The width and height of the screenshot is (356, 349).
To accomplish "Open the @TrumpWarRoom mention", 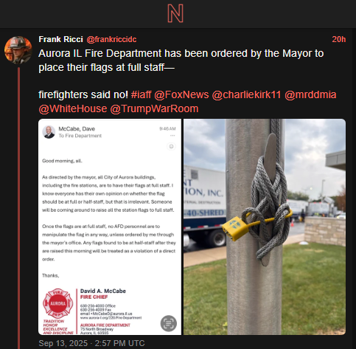I will coord(154,108).
